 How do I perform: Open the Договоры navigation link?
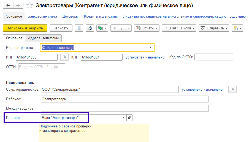click(x=70, y=16)
